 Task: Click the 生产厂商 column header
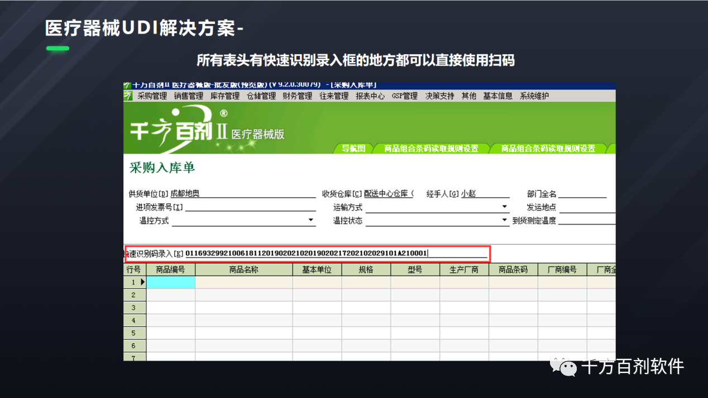pyautogui.click(x=464, y=270)
